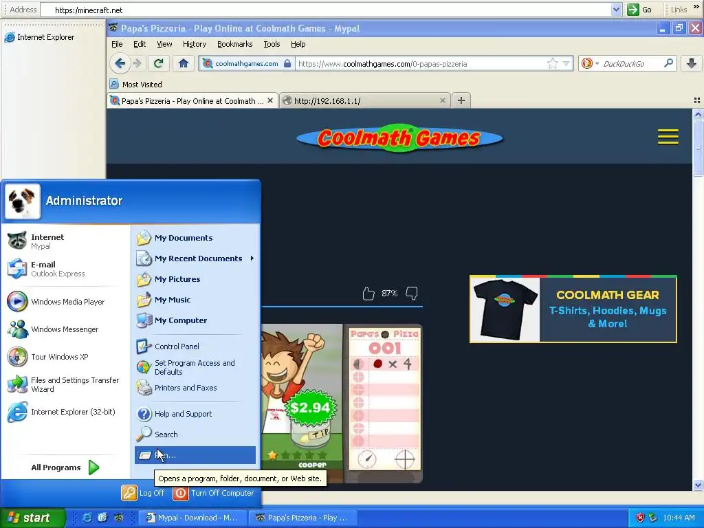The width and height of the screenshot is (704, 528).
Task: Open the Tools menu in Mypal
Action: [x=272, y=44]
